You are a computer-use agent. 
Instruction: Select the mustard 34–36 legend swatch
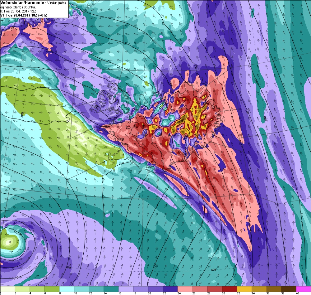click(259, 289)
